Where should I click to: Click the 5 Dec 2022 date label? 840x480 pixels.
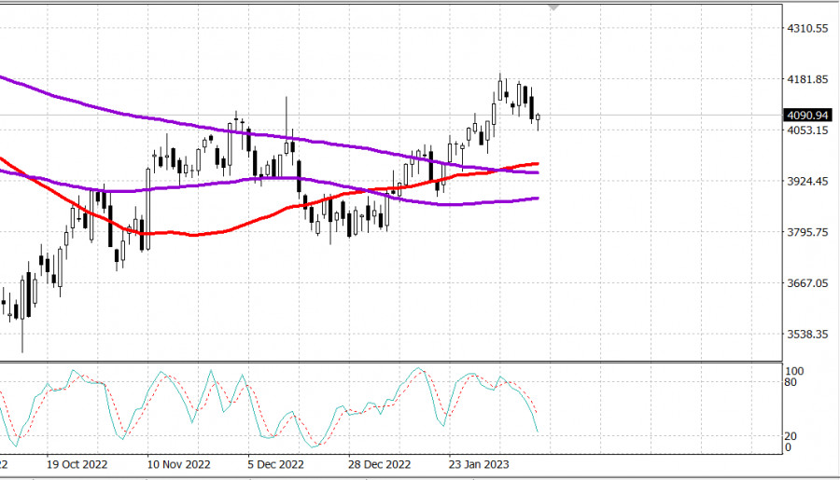(276, 463)
